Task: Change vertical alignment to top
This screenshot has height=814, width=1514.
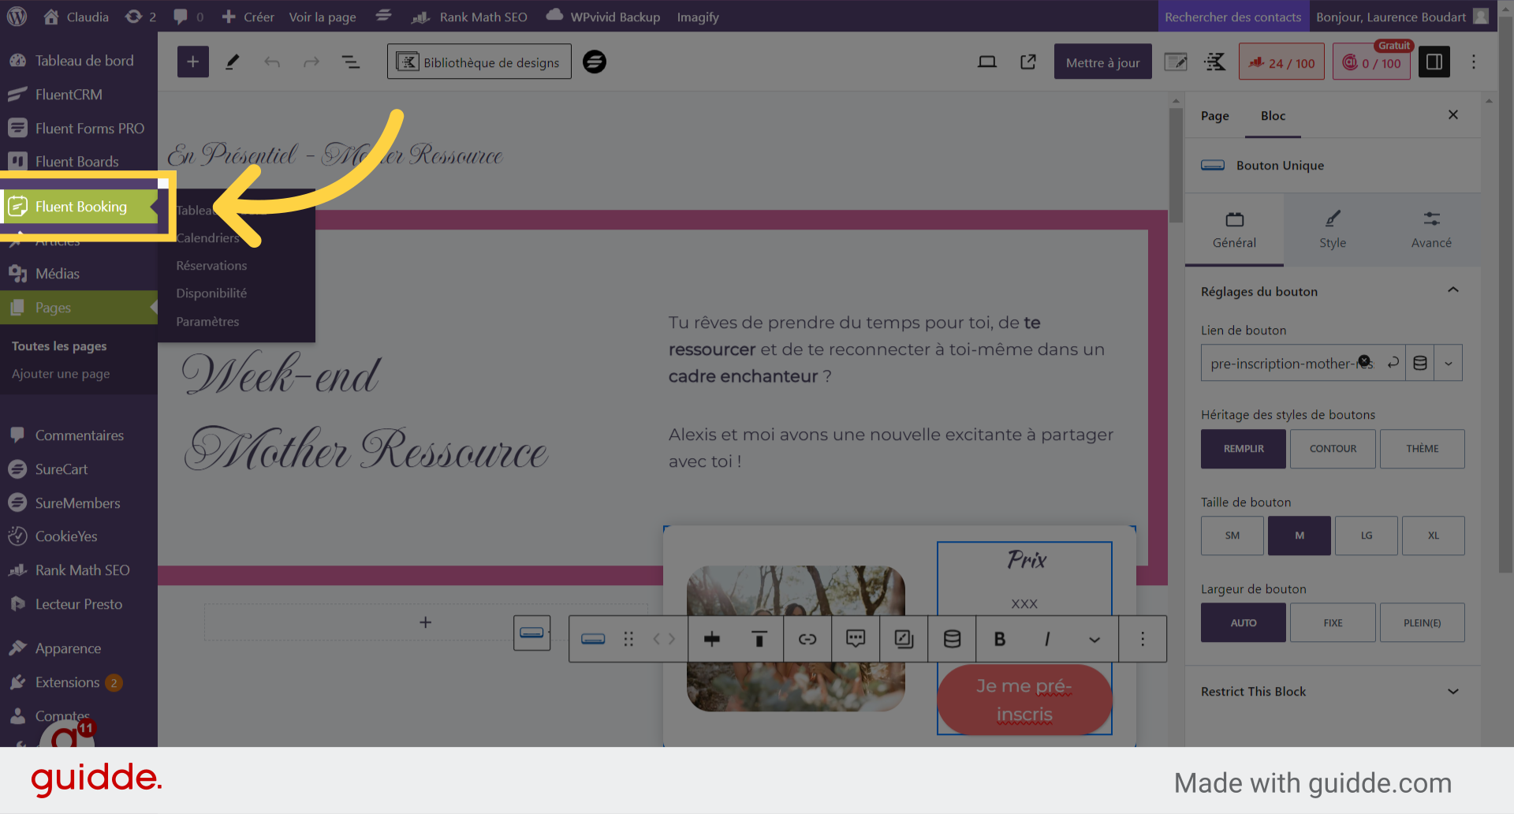Action: [x=759, y=639]
